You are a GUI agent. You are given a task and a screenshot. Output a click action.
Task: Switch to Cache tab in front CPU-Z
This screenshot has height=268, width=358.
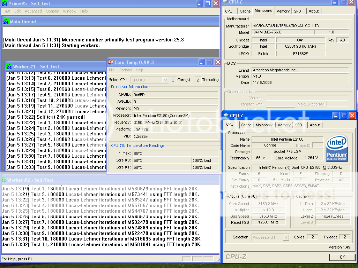click(x=246, y=125)
